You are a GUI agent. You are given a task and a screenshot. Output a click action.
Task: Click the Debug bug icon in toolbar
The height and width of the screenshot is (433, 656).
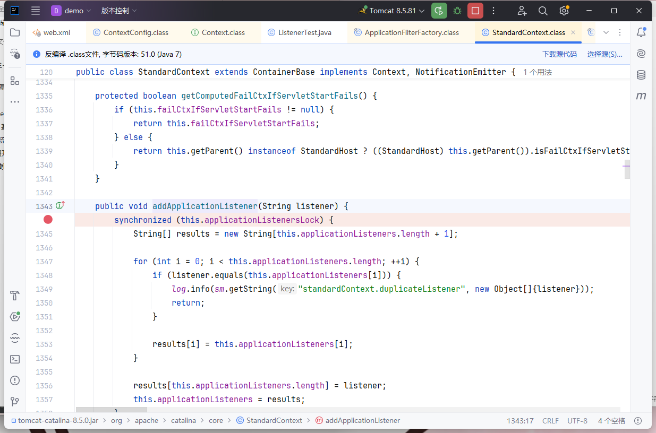[457, 11]
